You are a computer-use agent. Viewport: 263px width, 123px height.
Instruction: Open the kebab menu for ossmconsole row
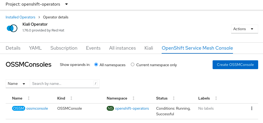pyautogui.click(x=251, y=108)
